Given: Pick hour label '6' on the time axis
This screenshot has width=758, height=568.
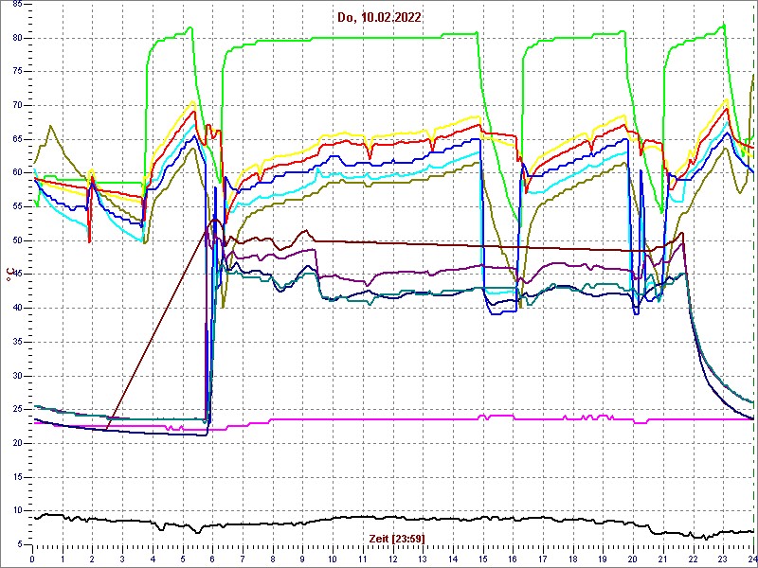Looking at the screenshot, I should coord(212,559).
